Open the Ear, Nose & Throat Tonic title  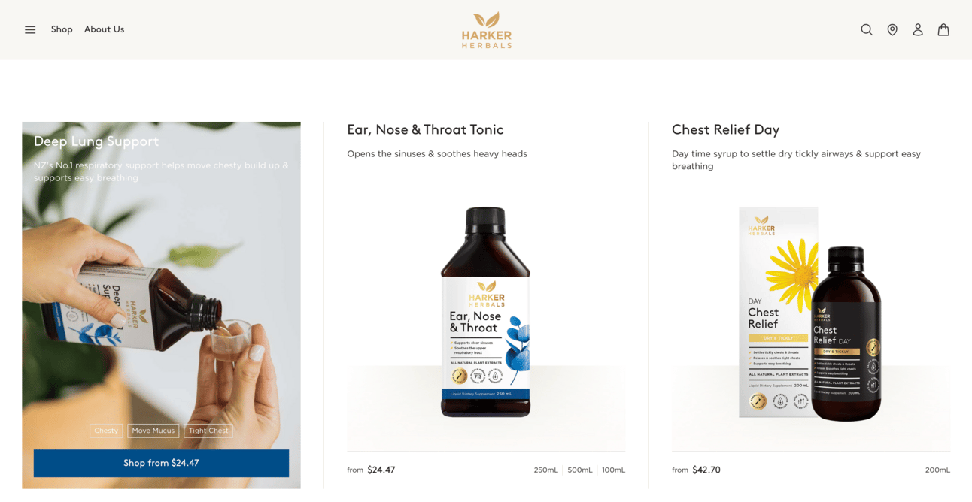[x=425, y=129]
